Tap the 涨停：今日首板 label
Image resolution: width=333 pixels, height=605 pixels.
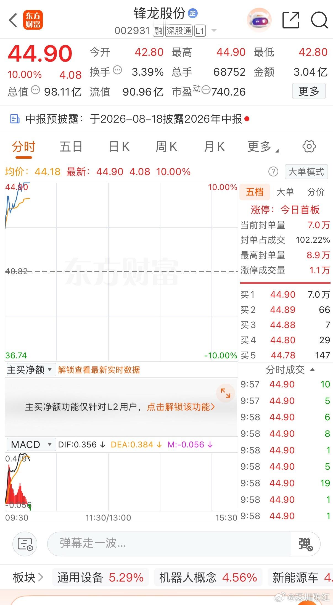click(x=285, y=210)
